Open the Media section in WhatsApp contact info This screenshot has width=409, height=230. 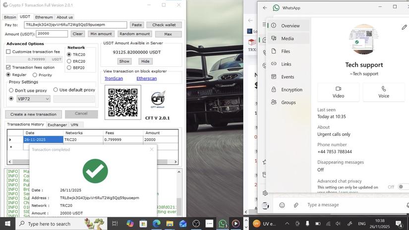coord(289,38)
